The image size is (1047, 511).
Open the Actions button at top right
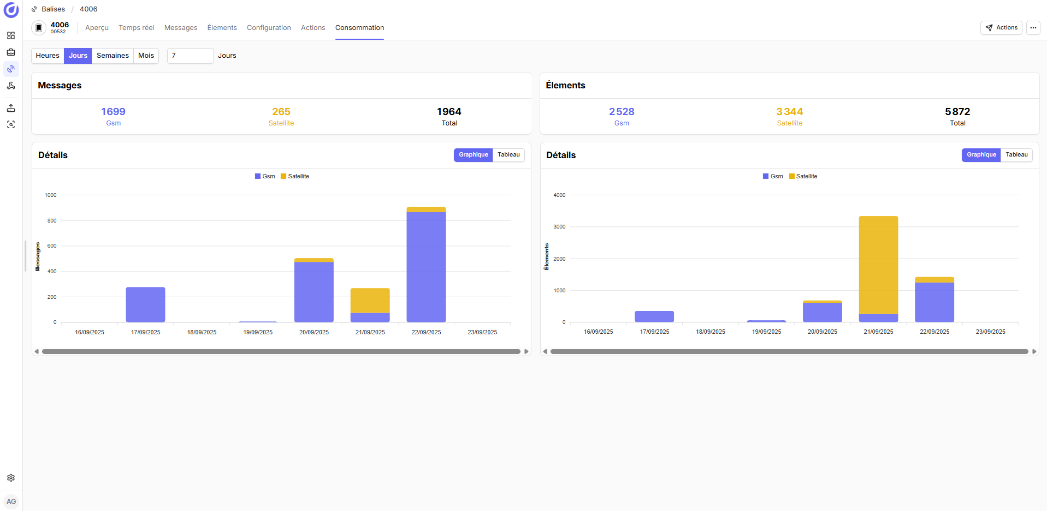(1001, 28)
